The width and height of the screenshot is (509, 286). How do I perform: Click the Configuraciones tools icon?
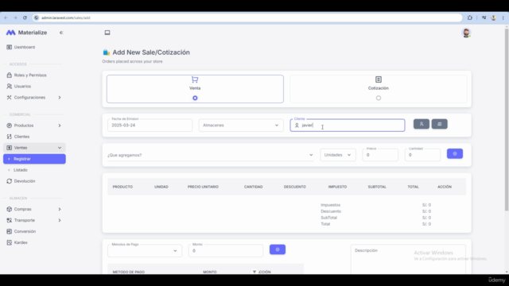pyautogui.click(x=9, y=97)
